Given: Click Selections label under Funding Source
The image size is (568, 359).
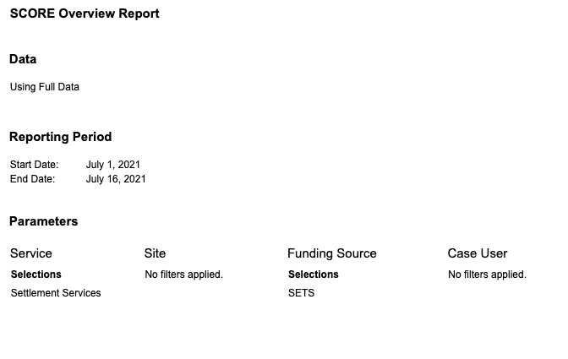Looking at the screenshot, I should point(314,275).
